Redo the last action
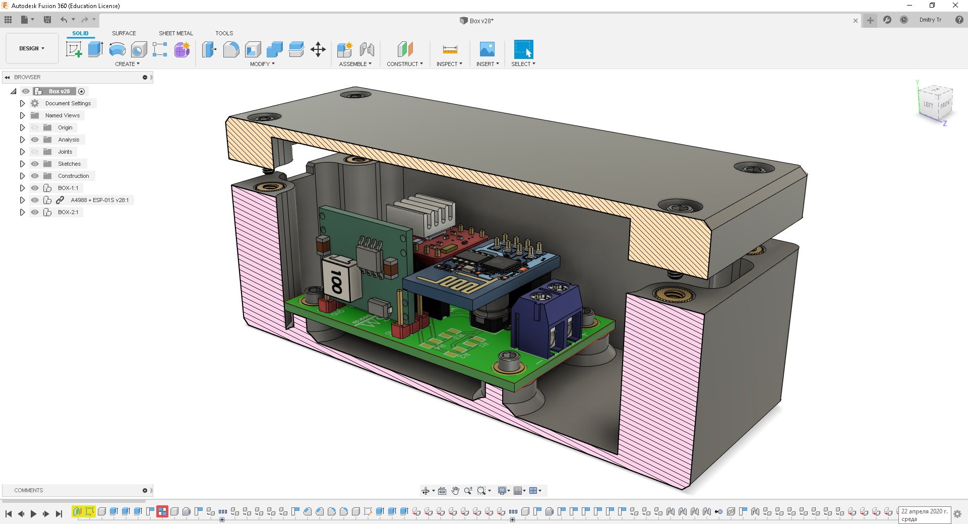The width and height of the screenshot is (968, 524). 85,20
